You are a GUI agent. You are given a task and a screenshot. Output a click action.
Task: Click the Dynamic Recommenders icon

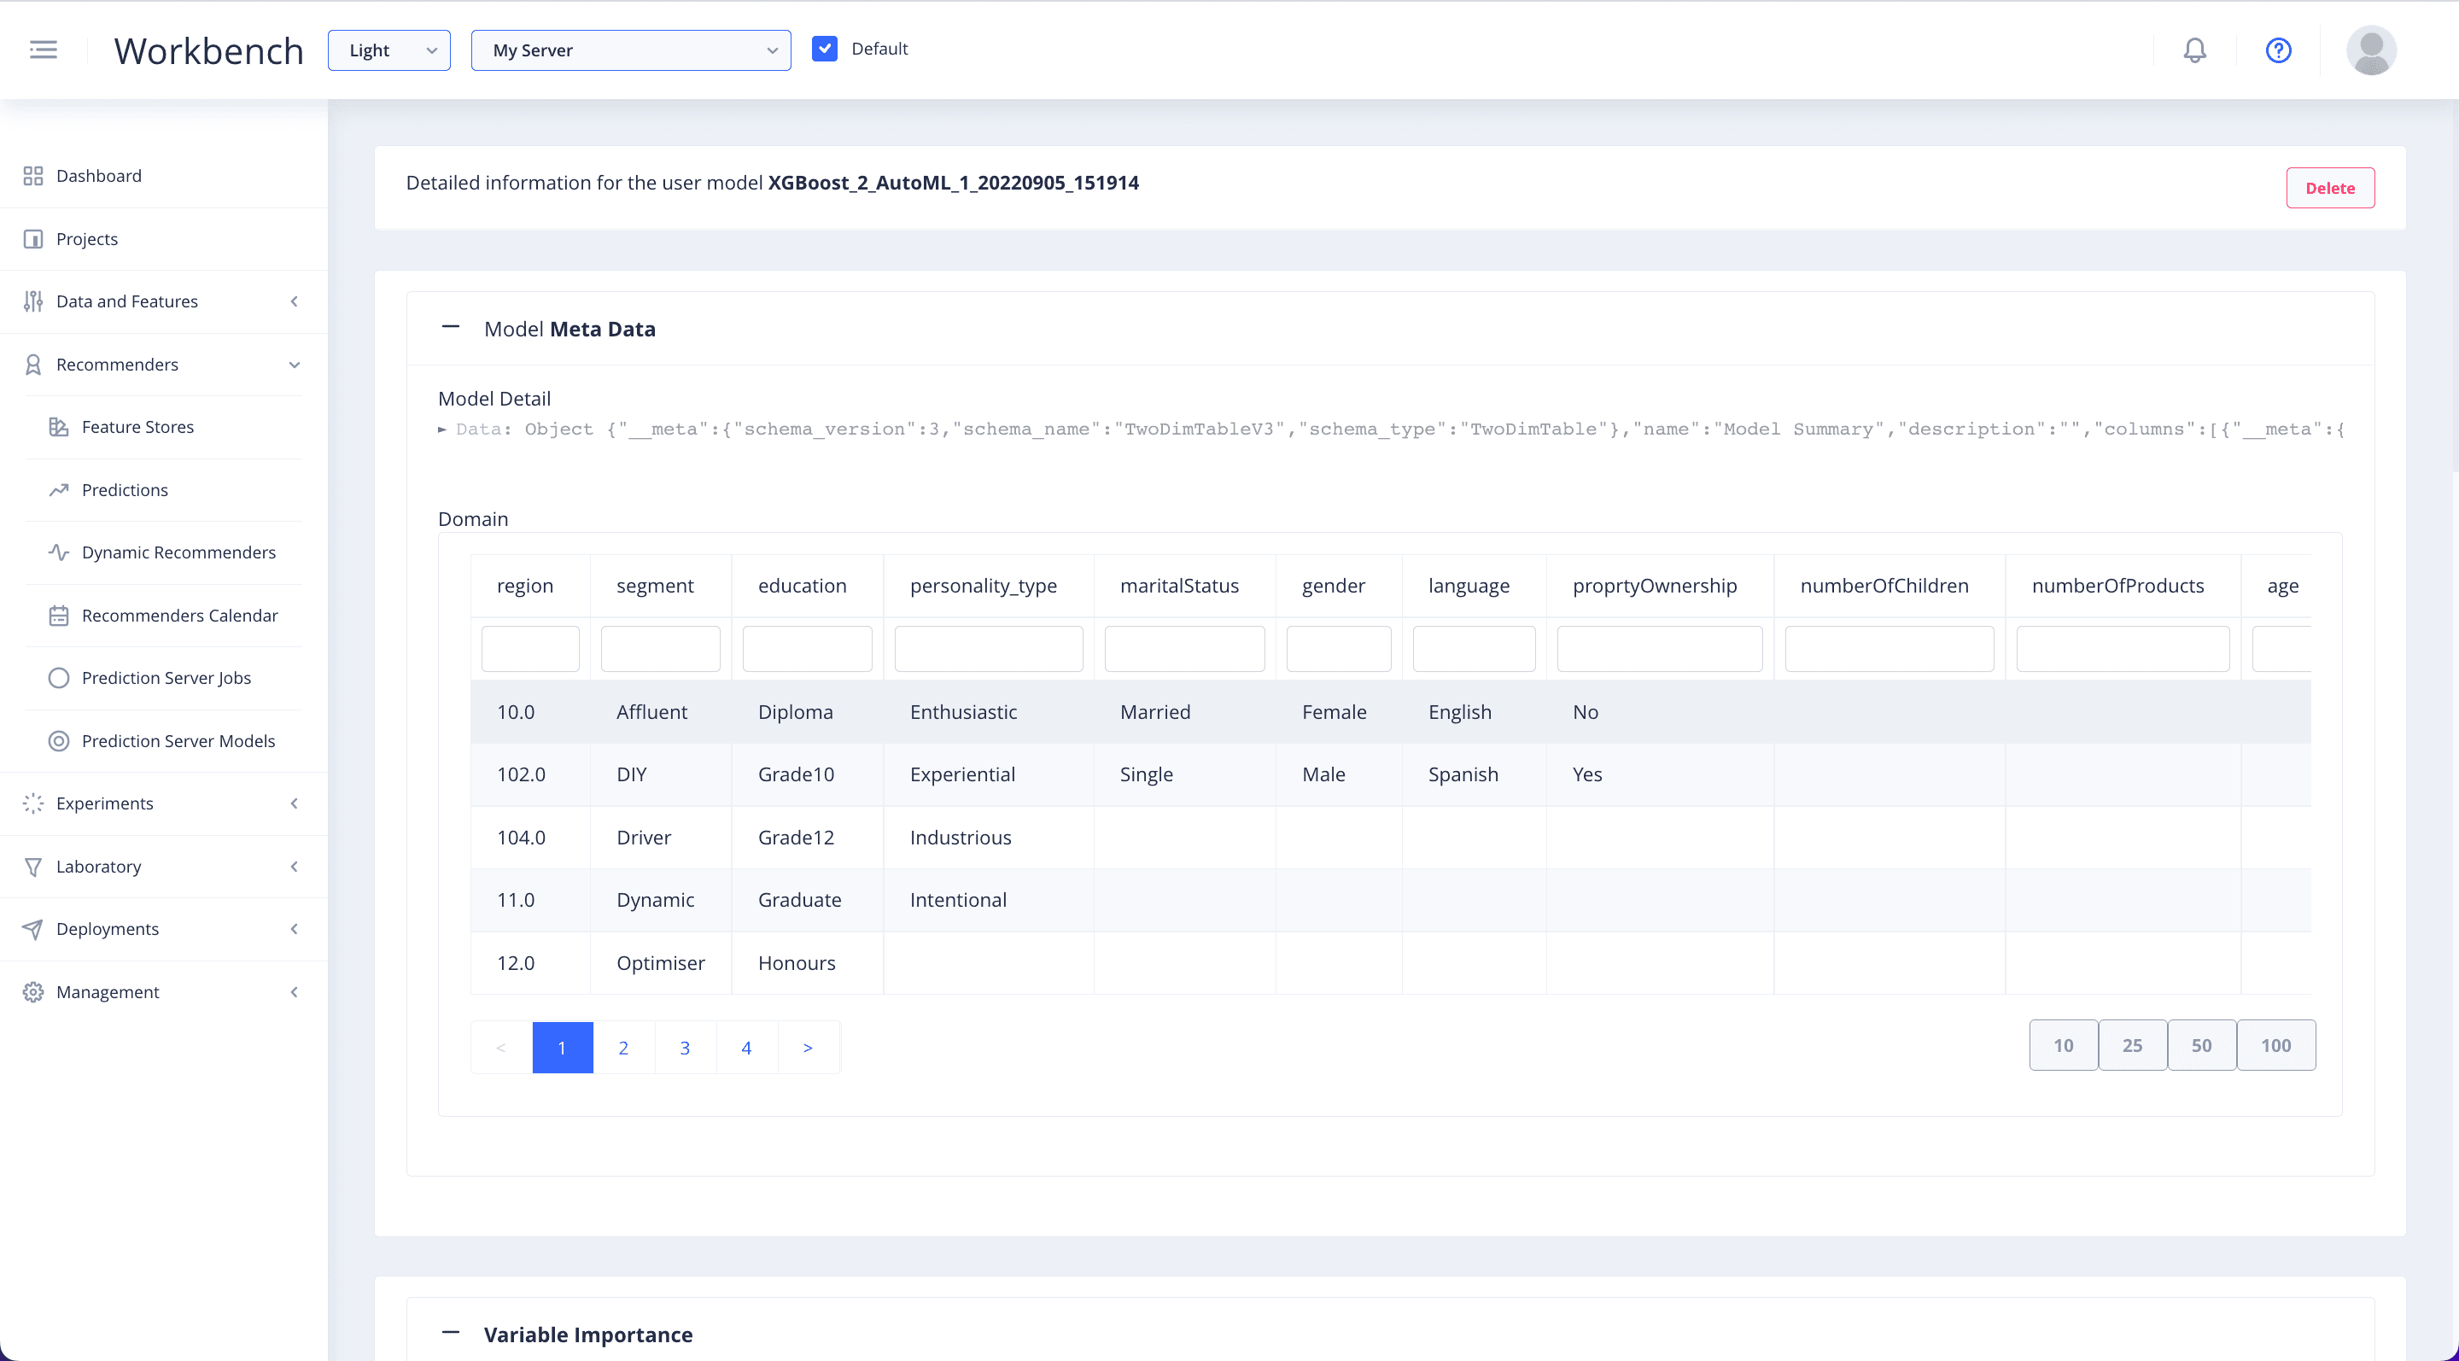click(x=58, y=552)
